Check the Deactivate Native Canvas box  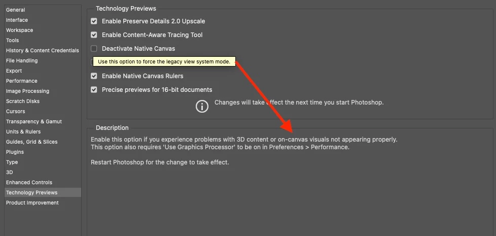[94, 48]
